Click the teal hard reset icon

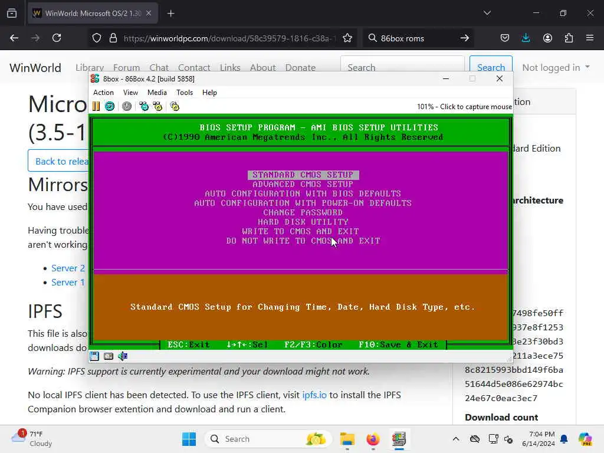click(110, 106)
